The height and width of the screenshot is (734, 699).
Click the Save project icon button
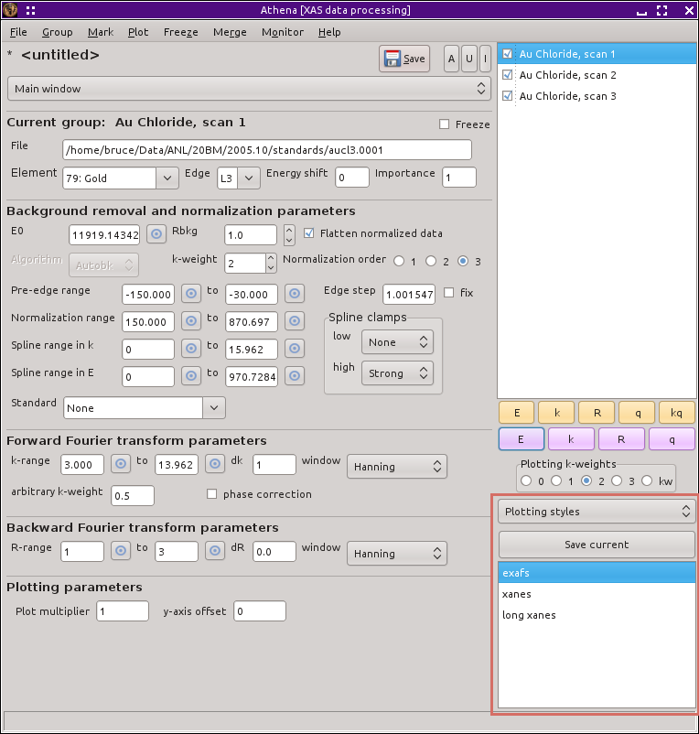(404, 59)
